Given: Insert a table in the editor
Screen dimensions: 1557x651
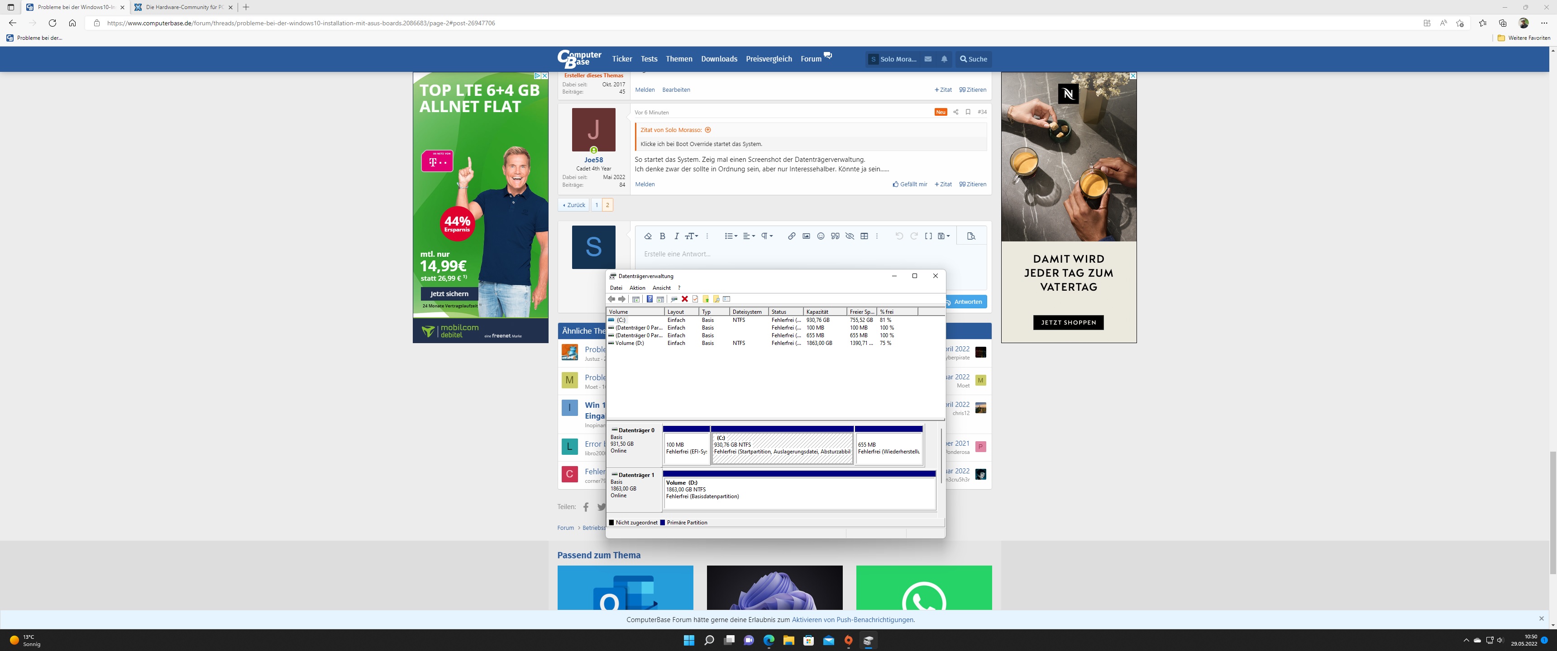Looking at the screenshot, I should click(864, 236).
